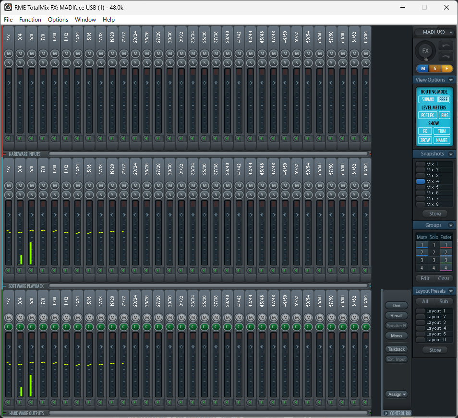Open settings arrow of software playback 5/6
The image size is (458, 418).
click(x=31, y=270)
